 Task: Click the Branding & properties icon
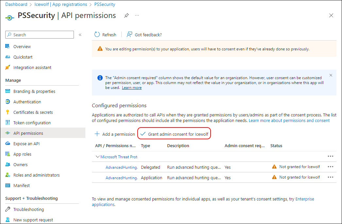[x=8, y=91]
